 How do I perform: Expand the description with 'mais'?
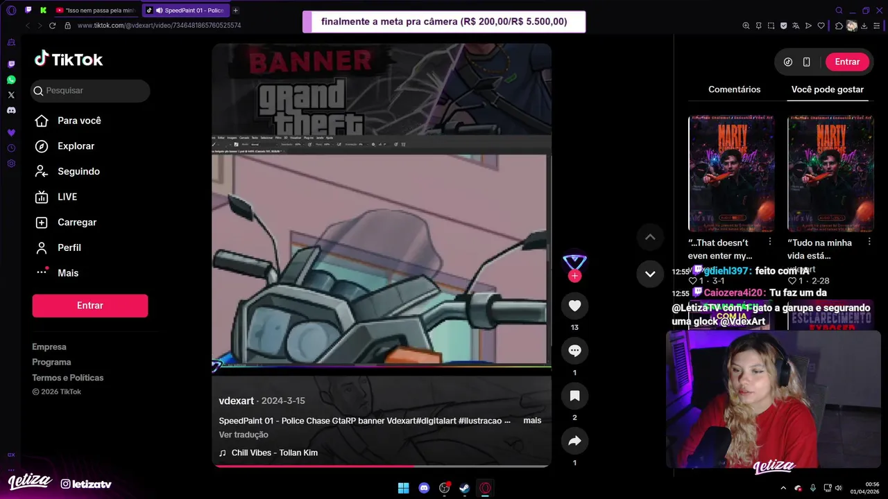pos(532,421)
